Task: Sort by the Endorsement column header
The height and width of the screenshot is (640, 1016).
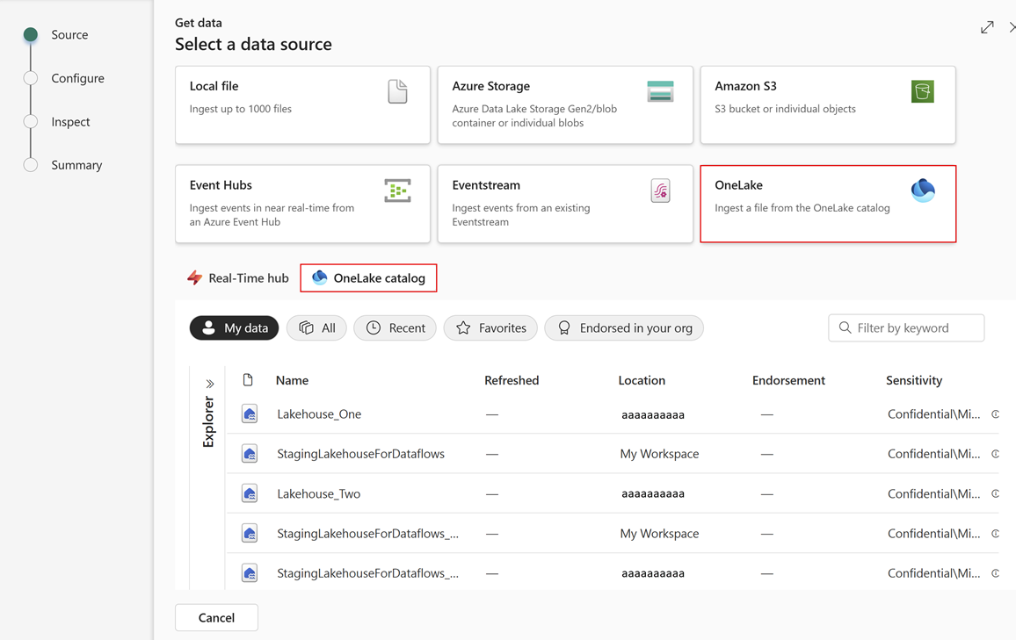Action: (x=787, y=380)
